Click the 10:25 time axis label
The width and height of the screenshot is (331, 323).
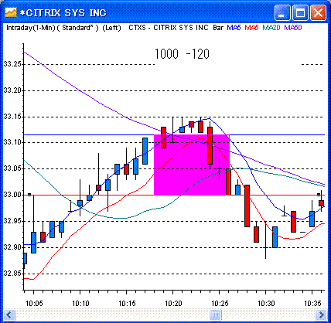coord(220,304)
